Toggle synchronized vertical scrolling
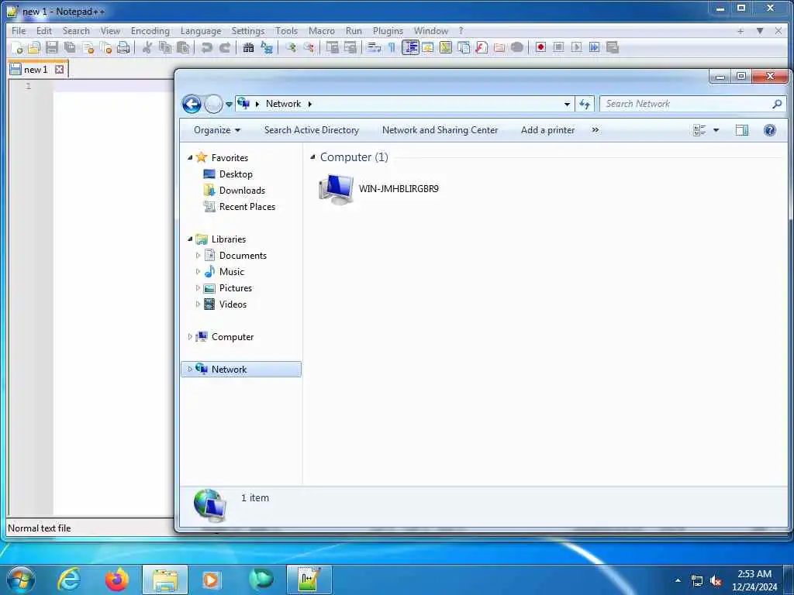 pyautogui.click(x=332, y=47)
